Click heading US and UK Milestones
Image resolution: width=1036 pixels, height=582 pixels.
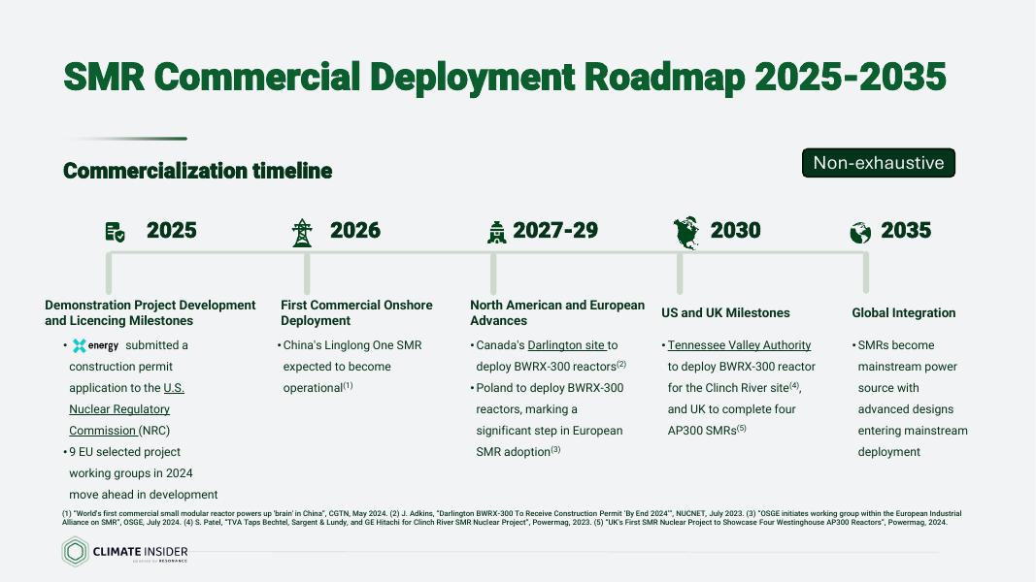(725, 312)
